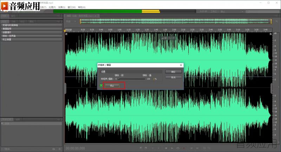Expand the item in the bottom-left panel
The height and width of the screenshot is (152, 281).
point(2,124)
